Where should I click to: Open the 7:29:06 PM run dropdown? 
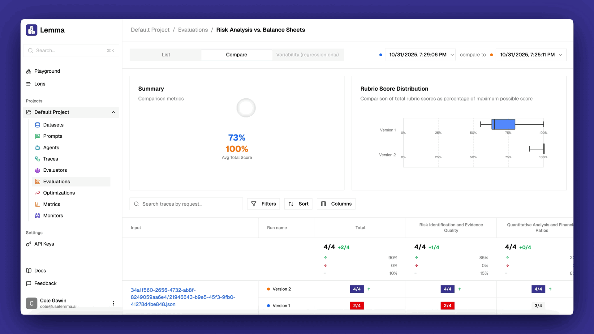(x=420, y=55)
